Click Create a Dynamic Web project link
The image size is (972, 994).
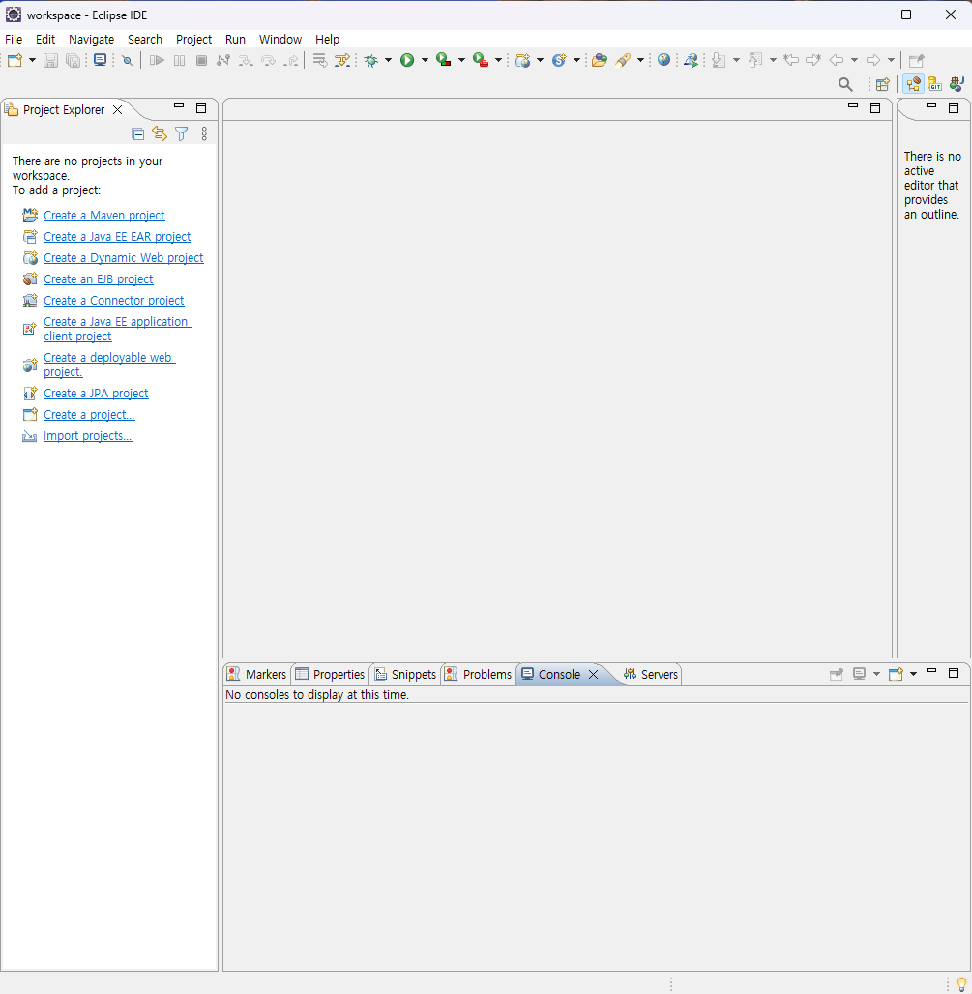tap(124, 258)
